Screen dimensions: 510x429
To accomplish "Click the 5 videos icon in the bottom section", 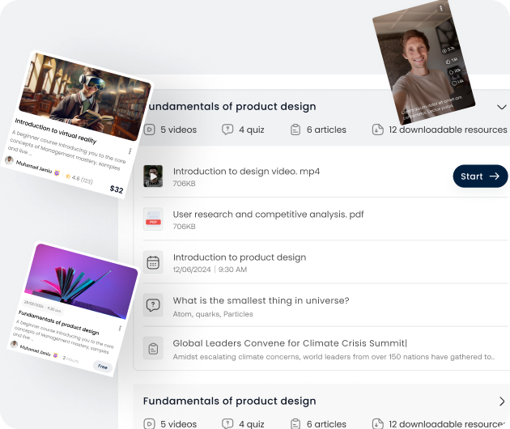I will click(x=149, y=424).
